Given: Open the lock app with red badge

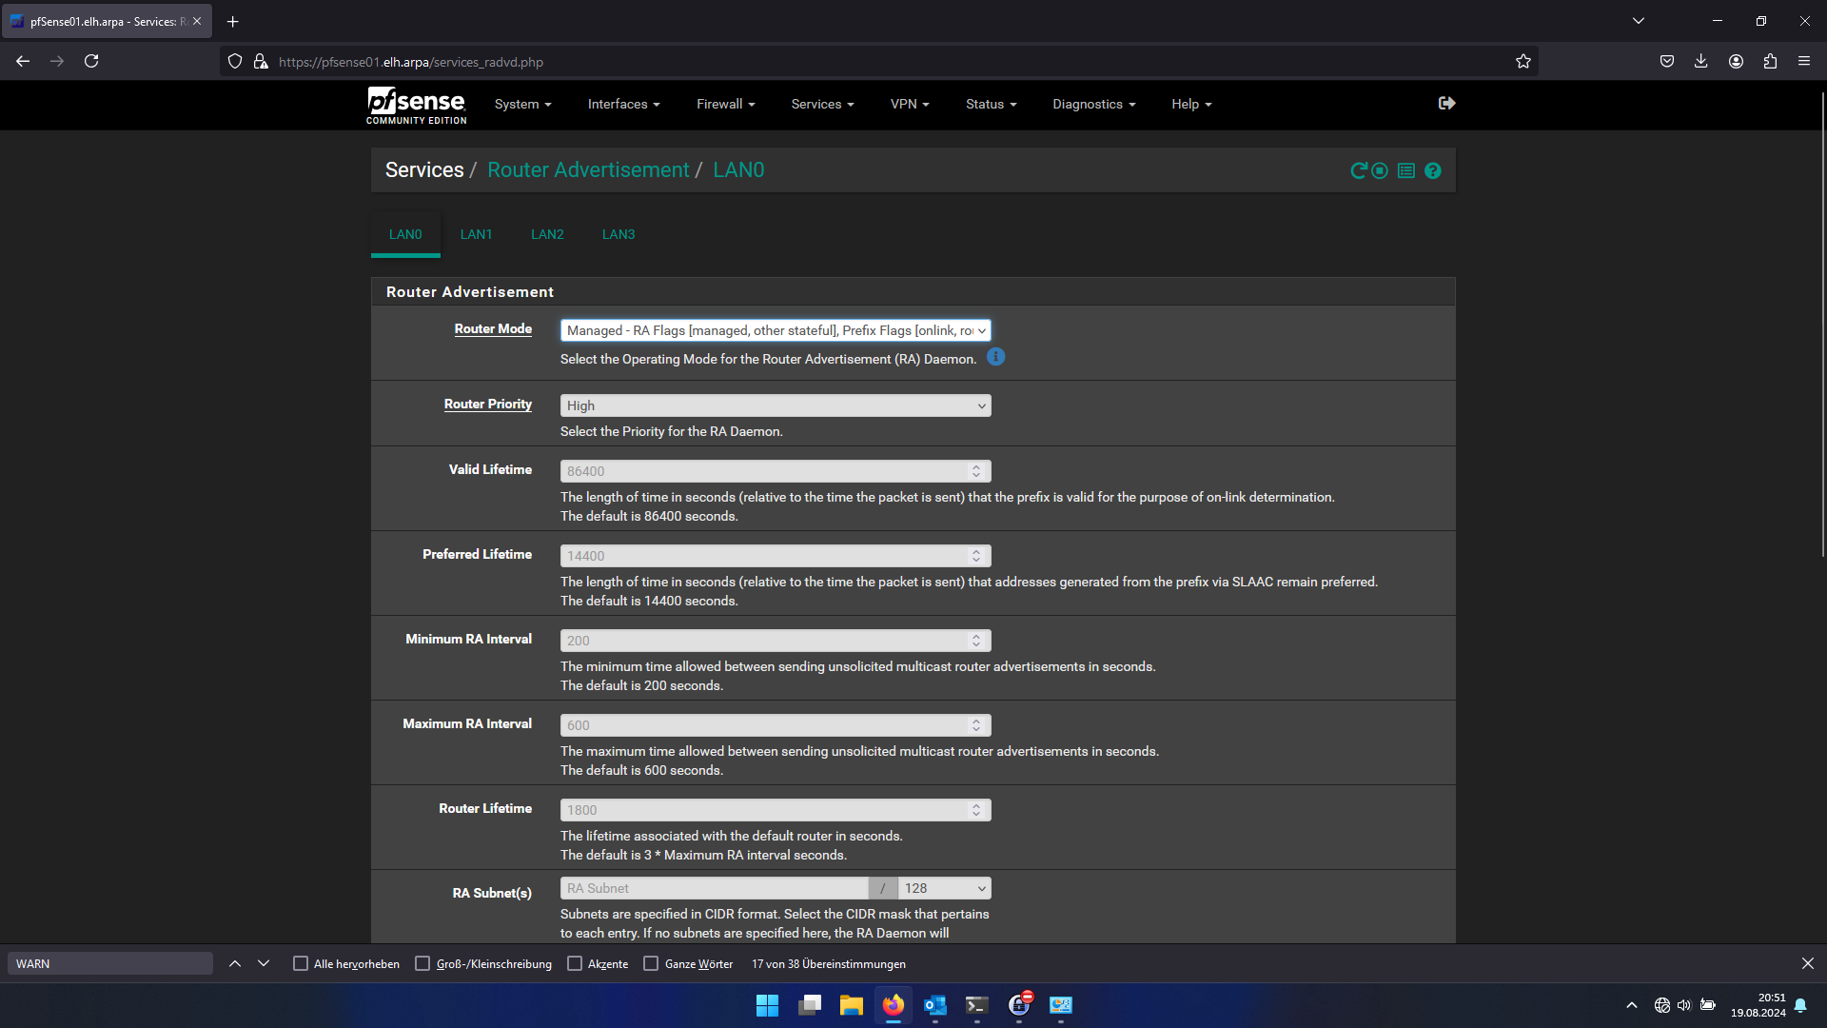Looking at the screenshot, I should 1019,1005.
